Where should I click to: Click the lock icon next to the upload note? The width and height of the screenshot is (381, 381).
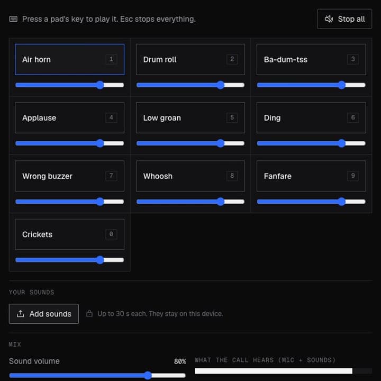[89, 313]
